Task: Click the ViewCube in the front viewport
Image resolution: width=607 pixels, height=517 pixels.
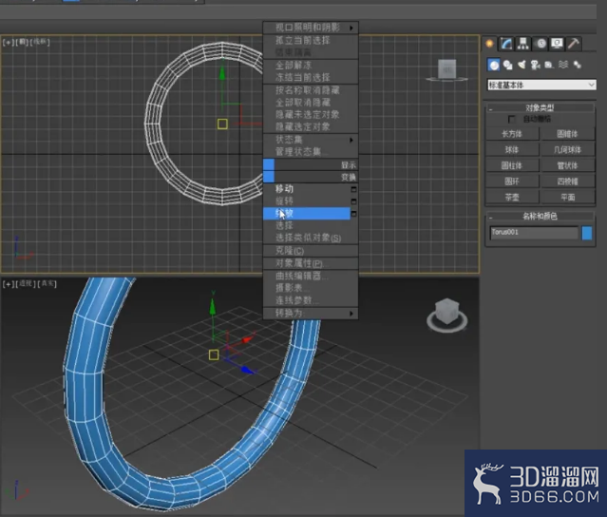Action: click(446, 69)
